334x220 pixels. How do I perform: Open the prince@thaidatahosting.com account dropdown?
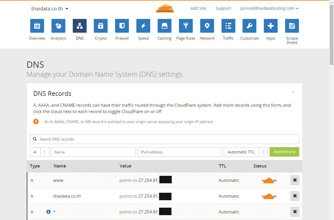click(x=269, y=8)
